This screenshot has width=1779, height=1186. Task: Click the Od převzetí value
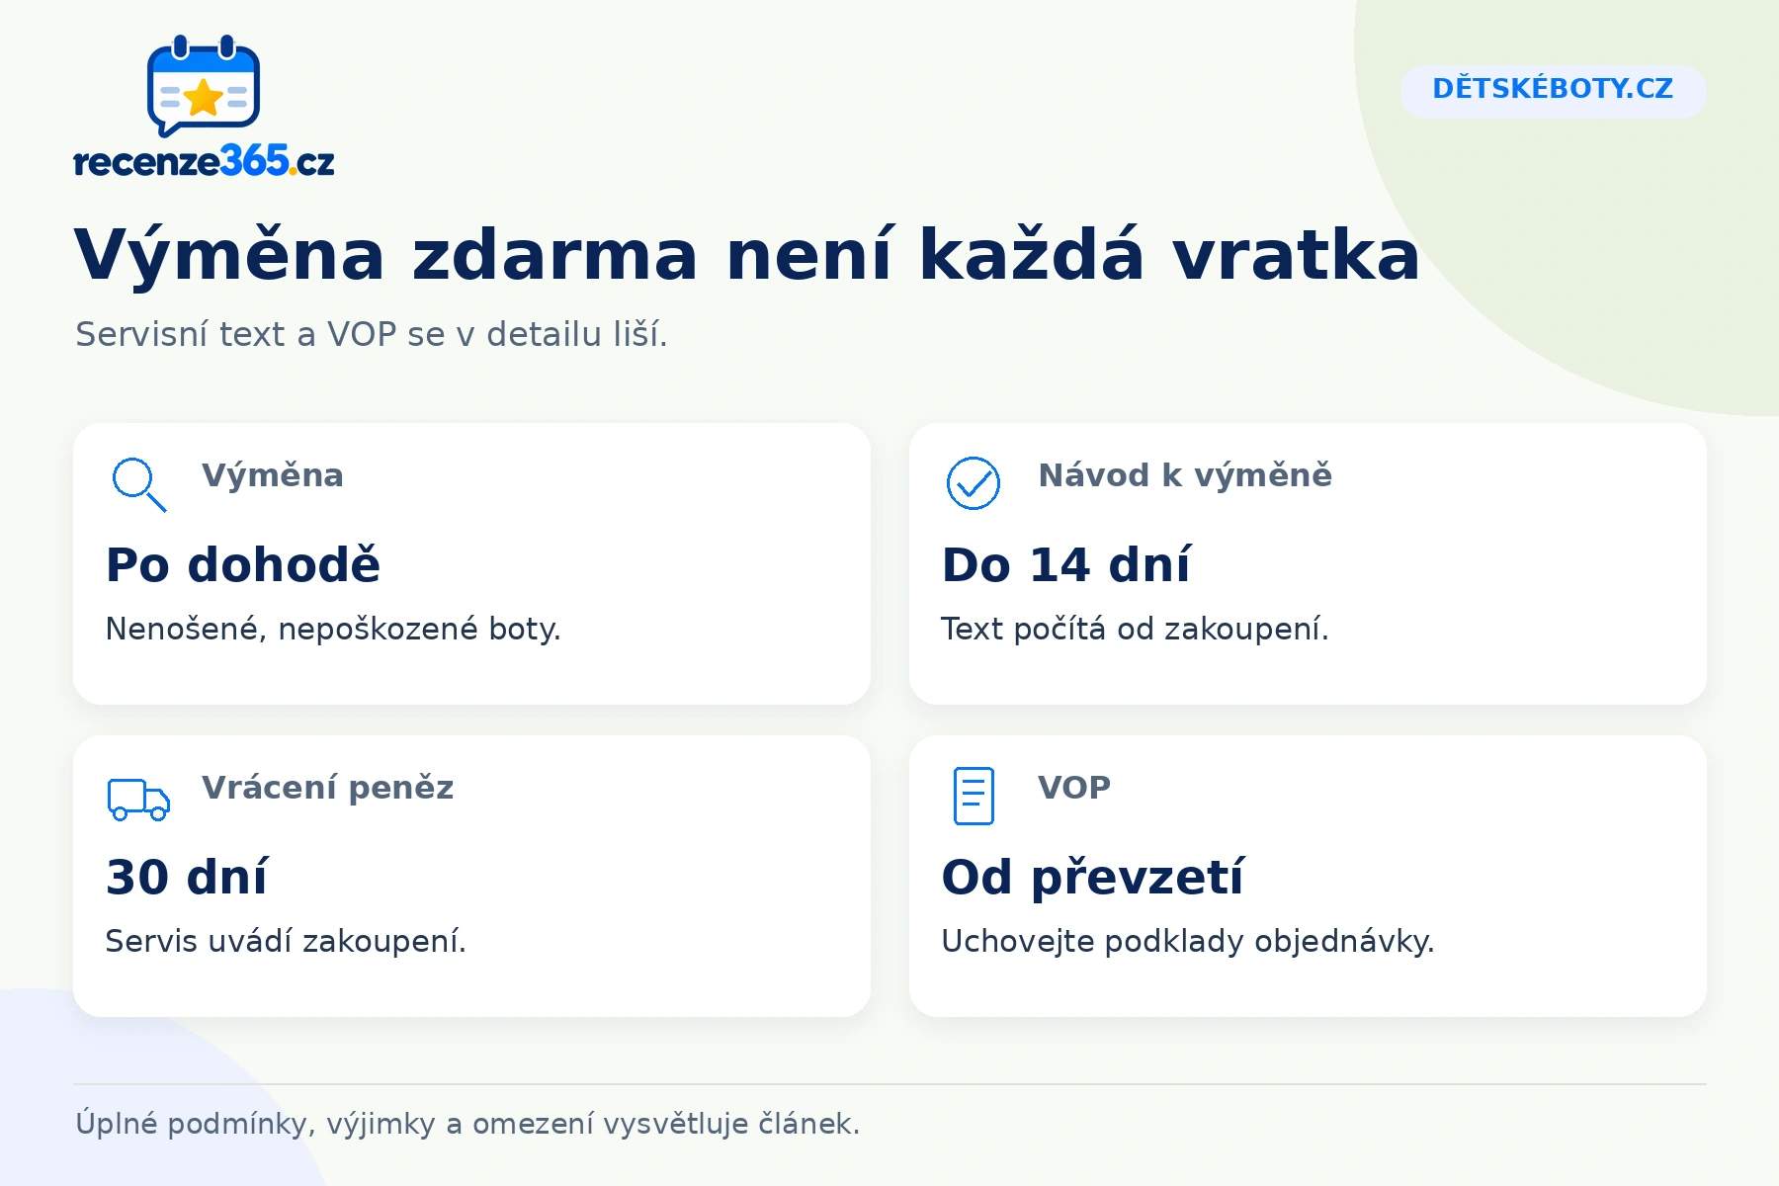click(1092, 878)
